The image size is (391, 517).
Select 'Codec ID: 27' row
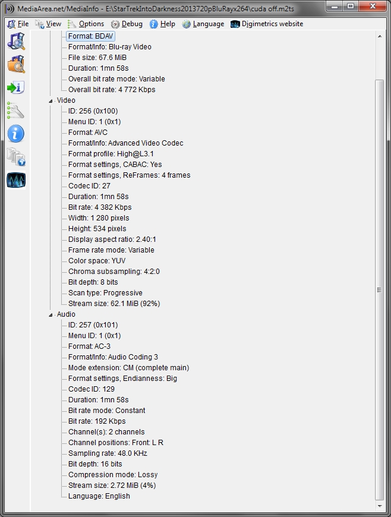click(x=89, y=185)
